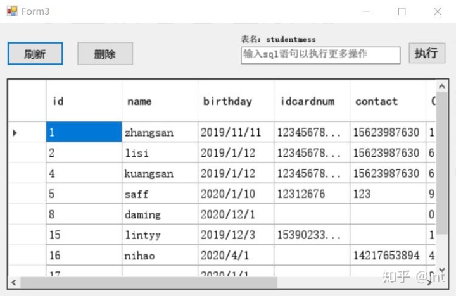Select the kuangsan name cell
Viewport: 456px width, 296px height.
160,173
